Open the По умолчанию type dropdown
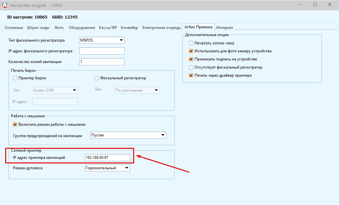This screenshot has height=205, width=340. pos(137,90)
